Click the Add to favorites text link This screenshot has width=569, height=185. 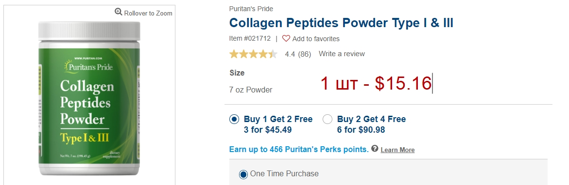pyautogui.click(x=316, y=39)
